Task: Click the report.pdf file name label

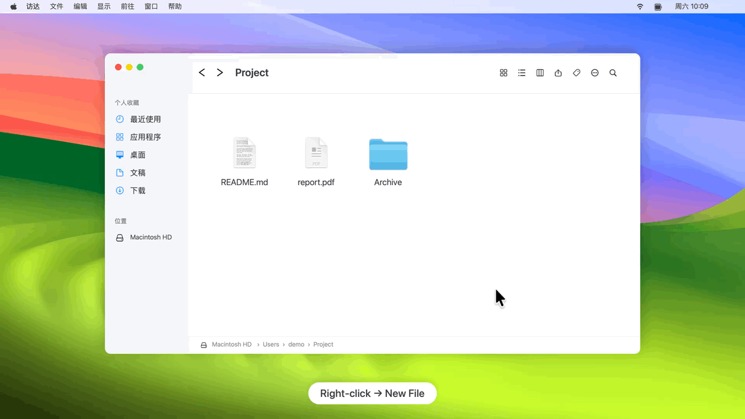Action: [316, 182]
